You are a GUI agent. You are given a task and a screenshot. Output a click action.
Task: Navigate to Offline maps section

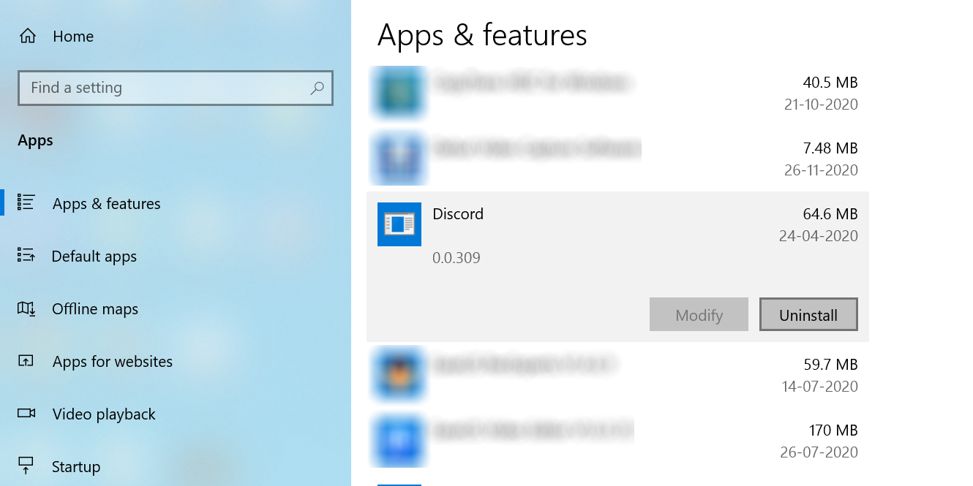pos(95,309)
